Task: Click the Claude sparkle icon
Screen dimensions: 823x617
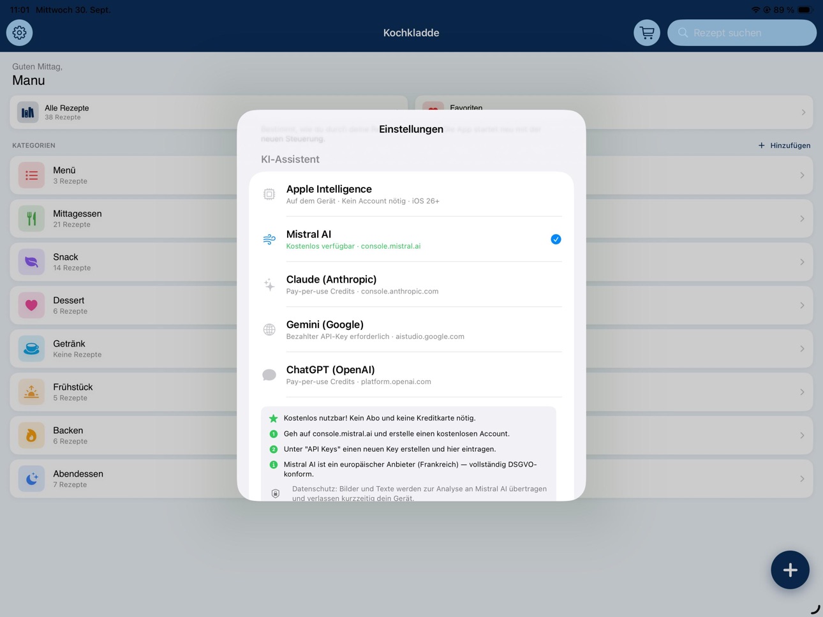Action: 269,285
